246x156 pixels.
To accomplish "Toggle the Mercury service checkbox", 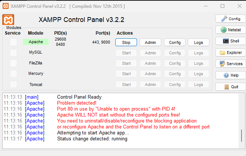I will [x=13, y=74].
